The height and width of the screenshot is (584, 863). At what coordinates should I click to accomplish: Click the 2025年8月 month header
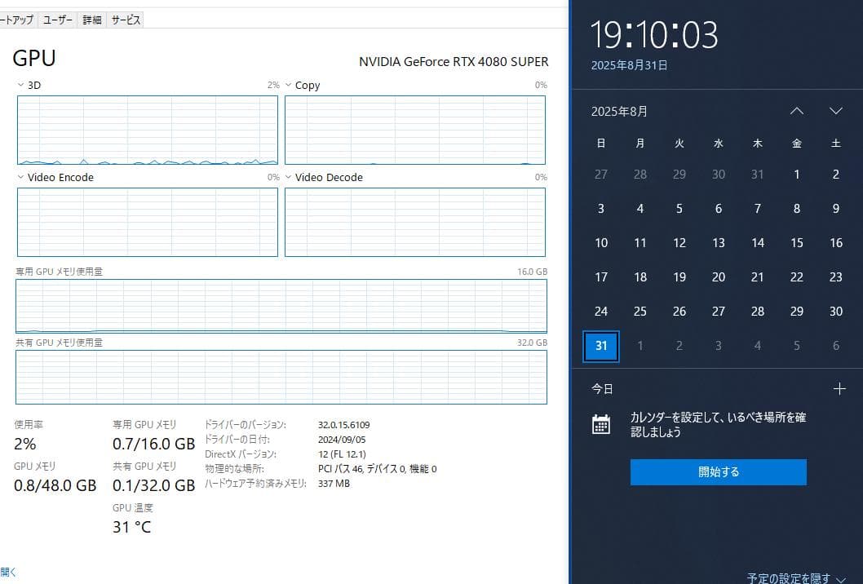[619, 111]
